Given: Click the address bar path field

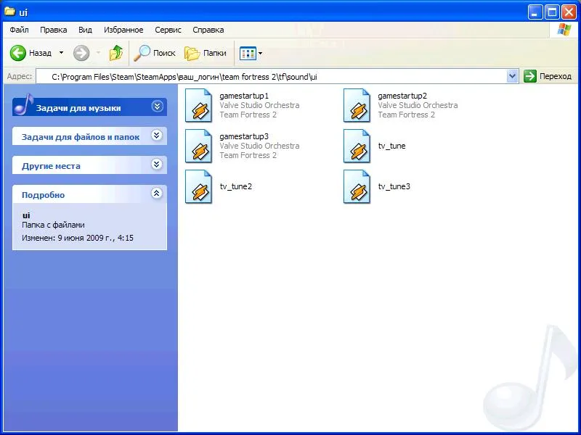Looking at the screenshot, I should [276, 76].
